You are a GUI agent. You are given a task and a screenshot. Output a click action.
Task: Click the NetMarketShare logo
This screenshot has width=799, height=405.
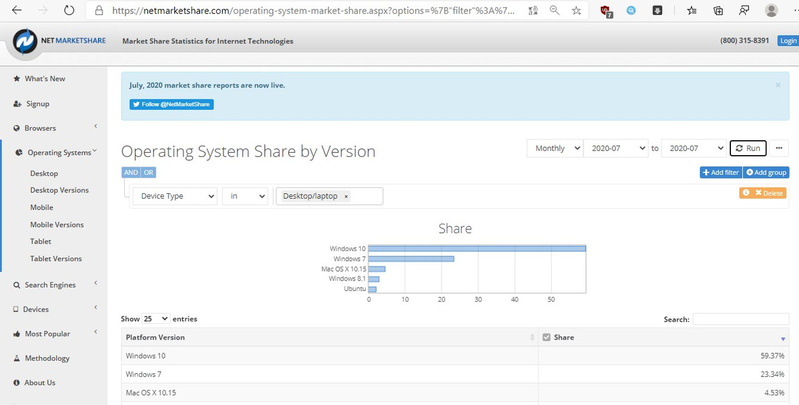point(60,41)
